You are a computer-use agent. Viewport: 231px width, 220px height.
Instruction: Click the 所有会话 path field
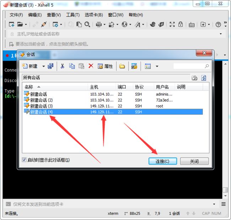point(106,77)
